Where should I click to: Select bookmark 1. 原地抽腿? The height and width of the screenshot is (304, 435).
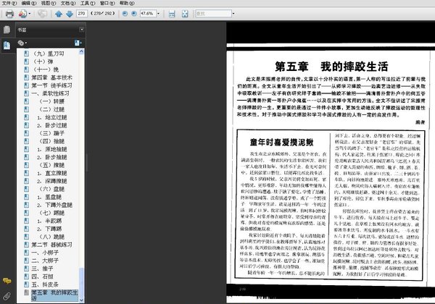click(52, 149)
